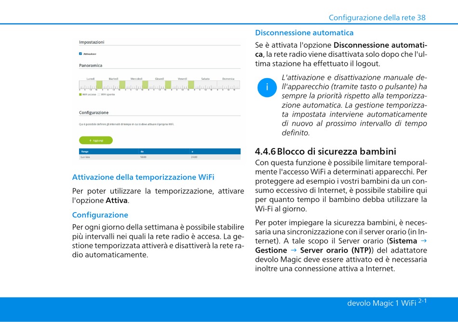Select the green WiFi block under Mercoledì
Viewport: 458px width, 322px height.
point(145,85)
